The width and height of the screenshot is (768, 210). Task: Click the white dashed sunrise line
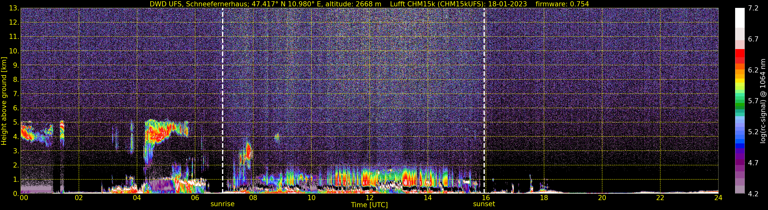pyautogui.click(x=223, y=101)
